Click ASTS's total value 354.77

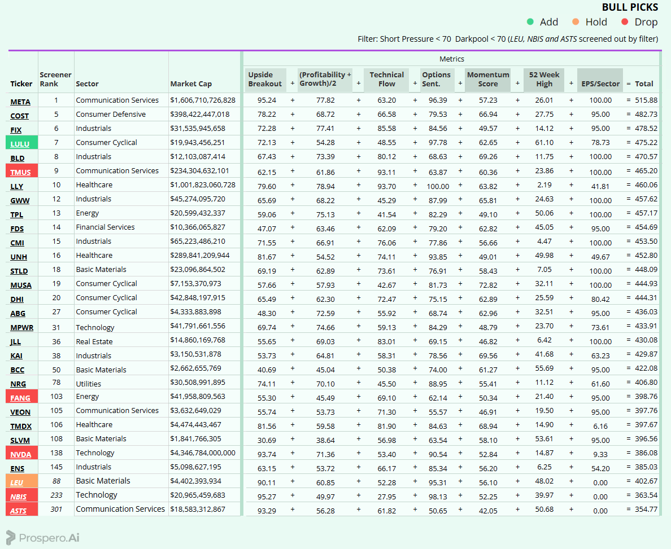[x=646, y=510]
